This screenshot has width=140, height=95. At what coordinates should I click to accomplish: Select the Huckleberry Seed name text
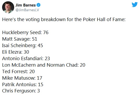point(21,33)
